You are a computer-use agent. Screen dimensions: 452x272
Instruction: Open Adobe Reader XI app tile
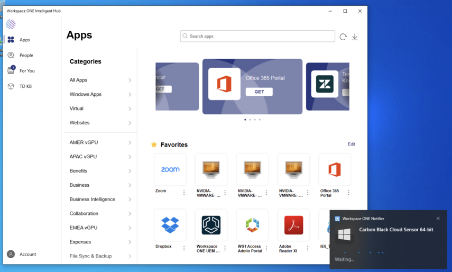(x=293, y=225)
